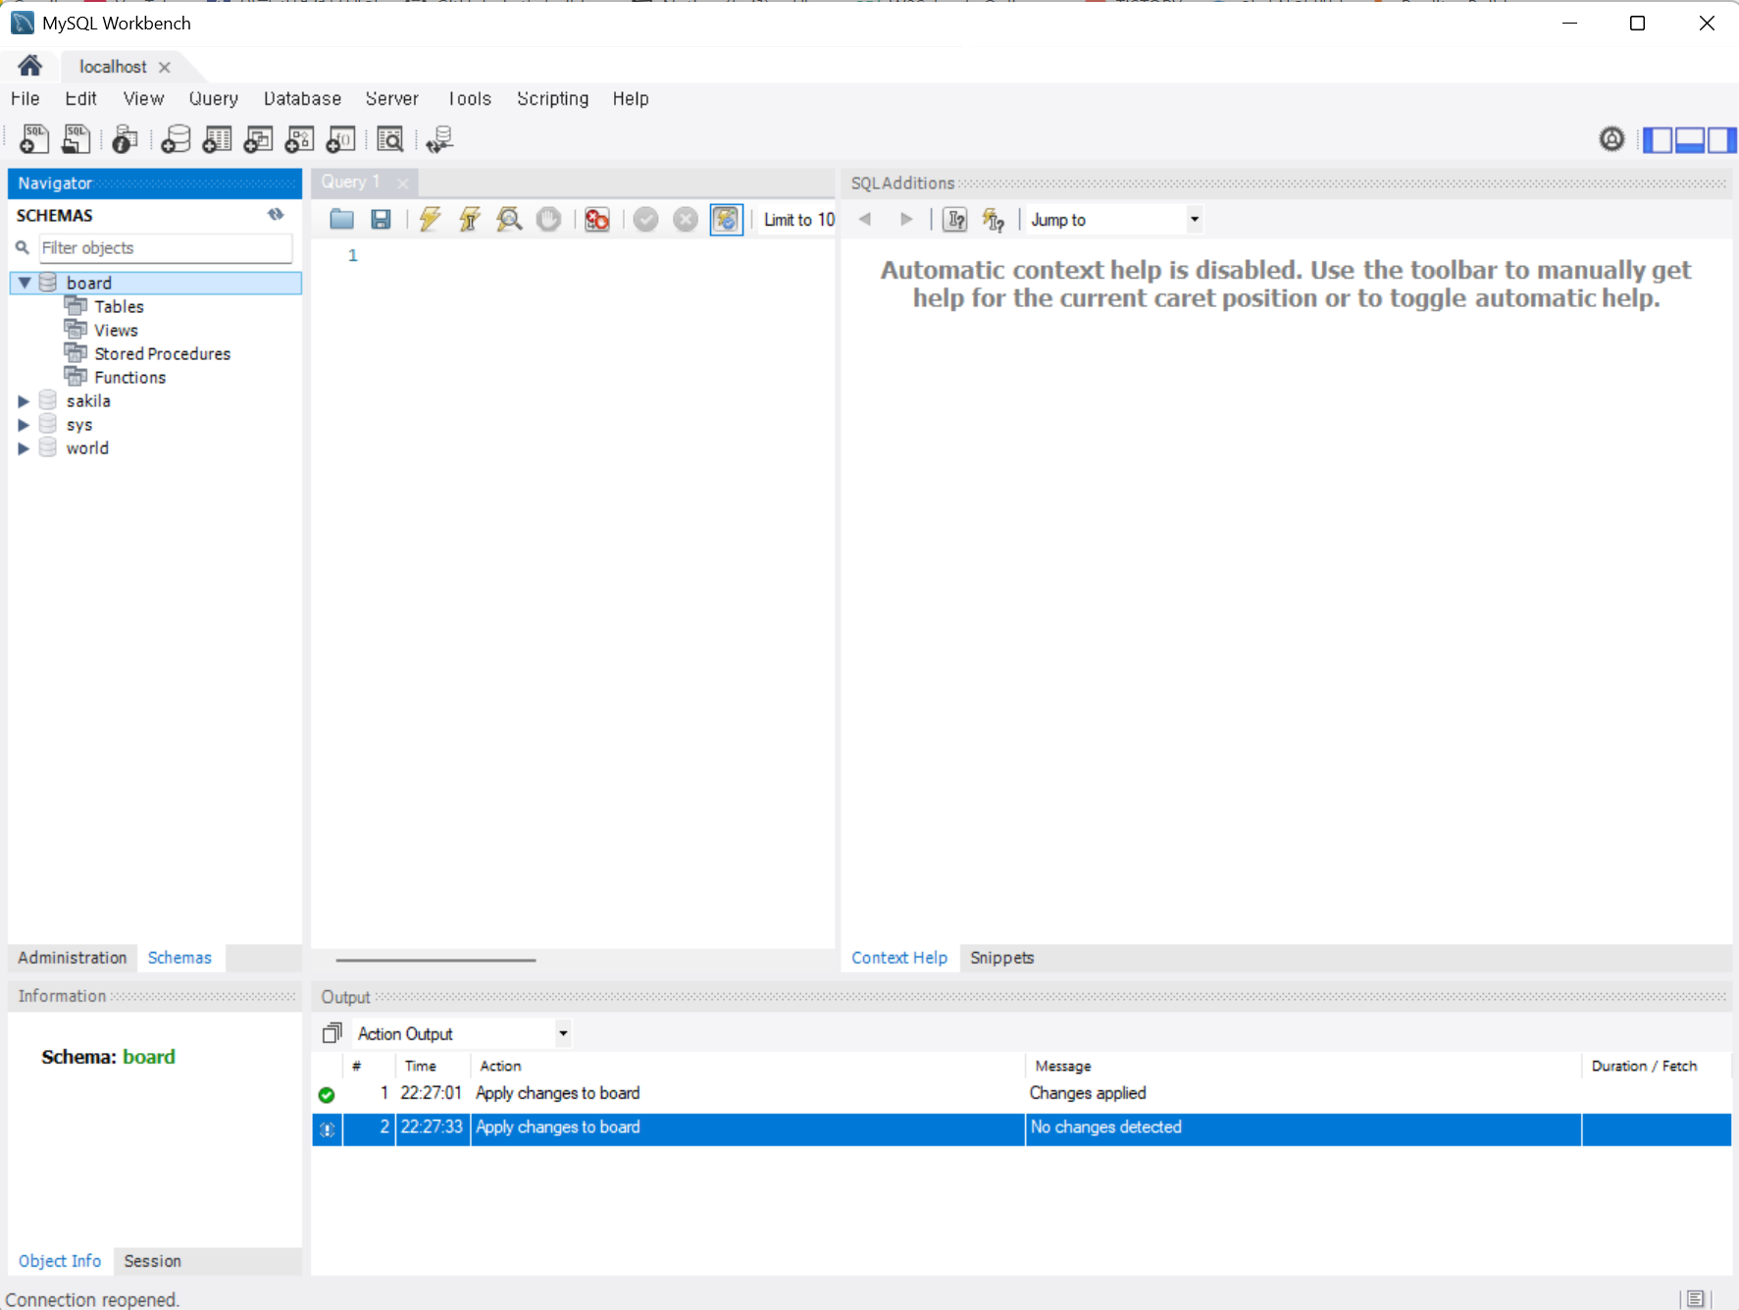
Task: Go forward in context help
Action: (906, 219)
